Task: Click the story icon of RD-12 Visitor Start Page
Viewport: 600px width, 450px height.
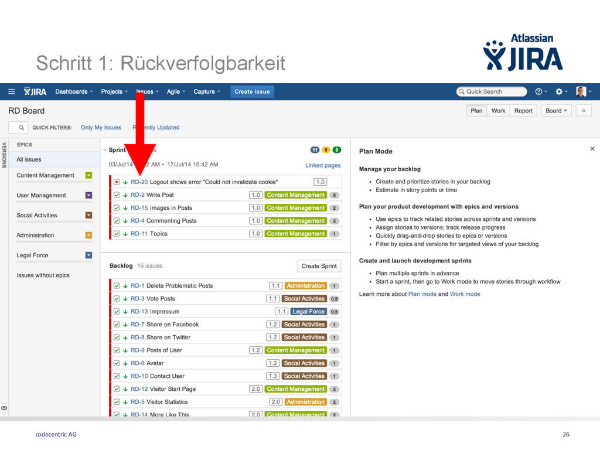Action: point(117,389)
